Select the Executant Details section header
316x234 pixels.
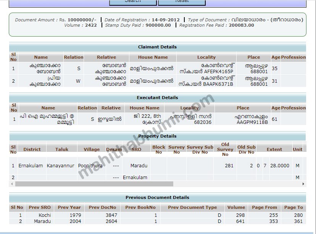tap(157, 98)
